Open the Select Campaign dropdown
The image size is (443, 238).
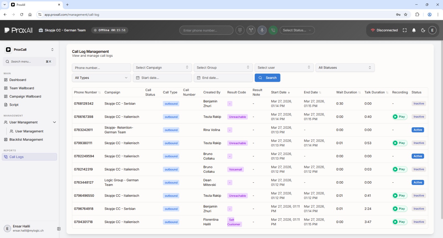162,68
